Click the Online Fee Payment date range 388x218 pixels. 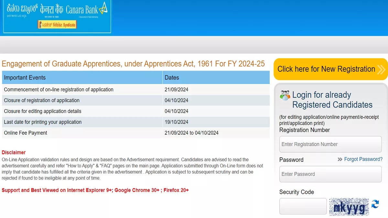(x=191, y=133)
